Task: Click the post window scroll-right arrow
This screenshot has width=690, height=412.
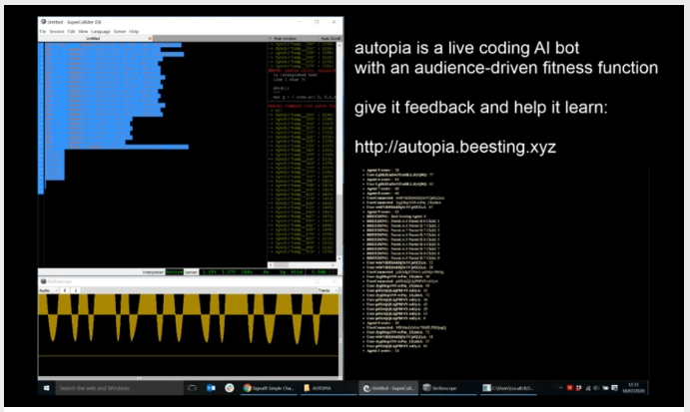Action: (x=334, y=265)
